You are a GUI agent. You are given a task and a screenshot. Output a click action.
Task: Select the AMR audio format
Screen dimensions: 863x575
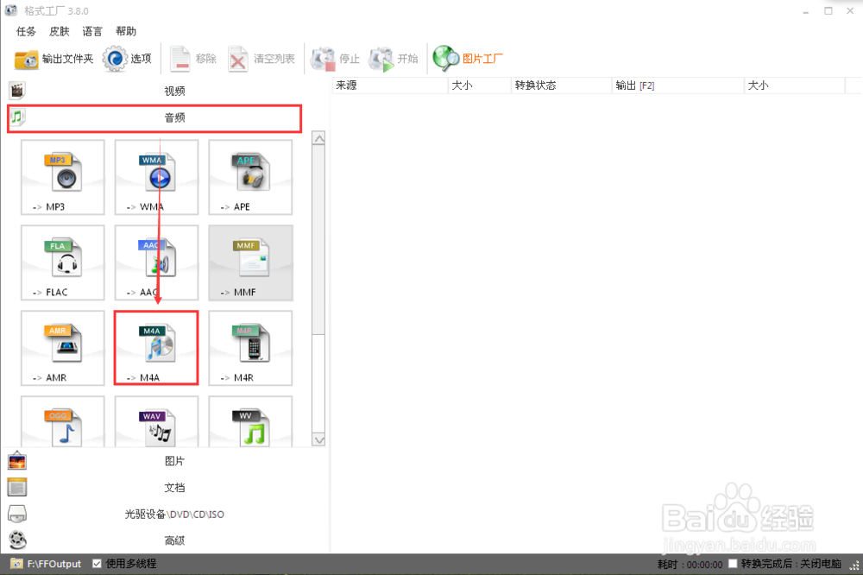coord(62,348)
